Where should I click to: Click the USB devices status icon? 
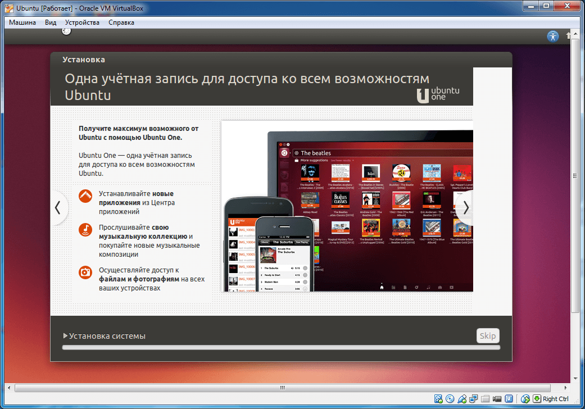462,399
